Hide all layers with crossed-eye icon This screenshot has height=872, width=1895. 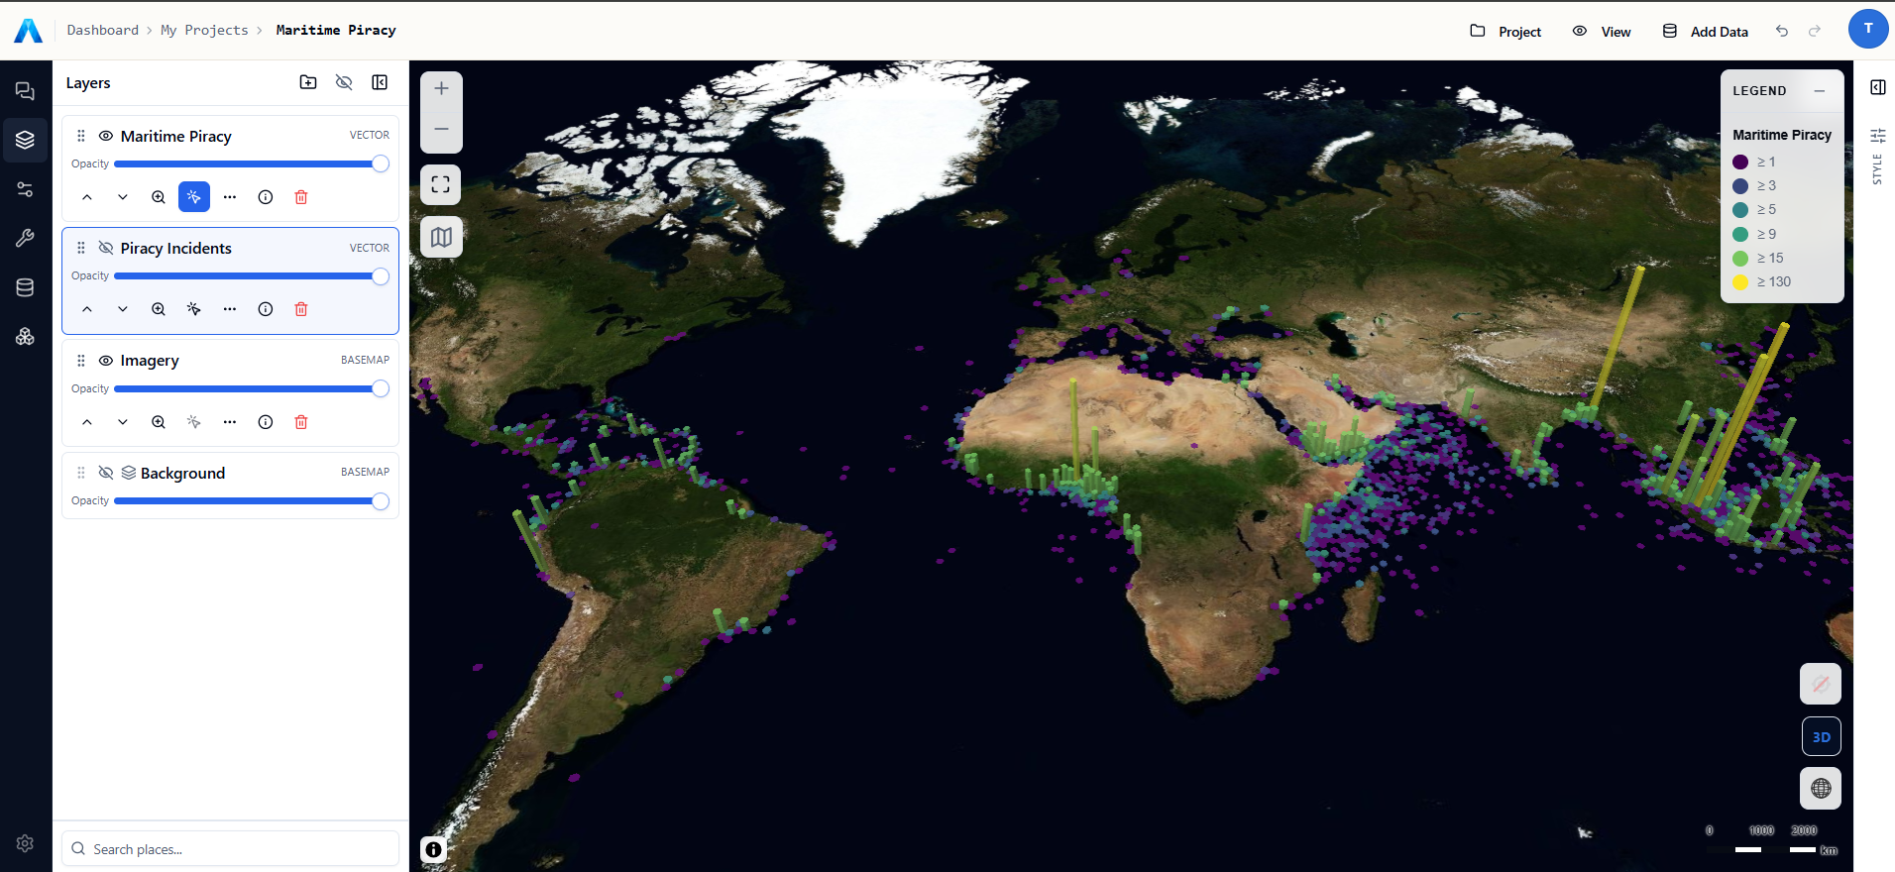coord(344,82)
